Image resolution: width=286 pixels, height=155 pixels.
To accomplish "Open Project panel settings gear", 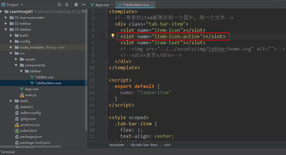I will [x=76, y=5].
